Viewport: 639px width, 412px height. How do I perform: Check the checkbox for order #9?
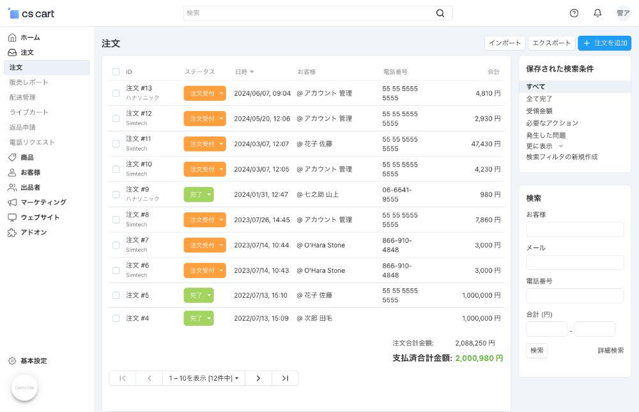116,195
